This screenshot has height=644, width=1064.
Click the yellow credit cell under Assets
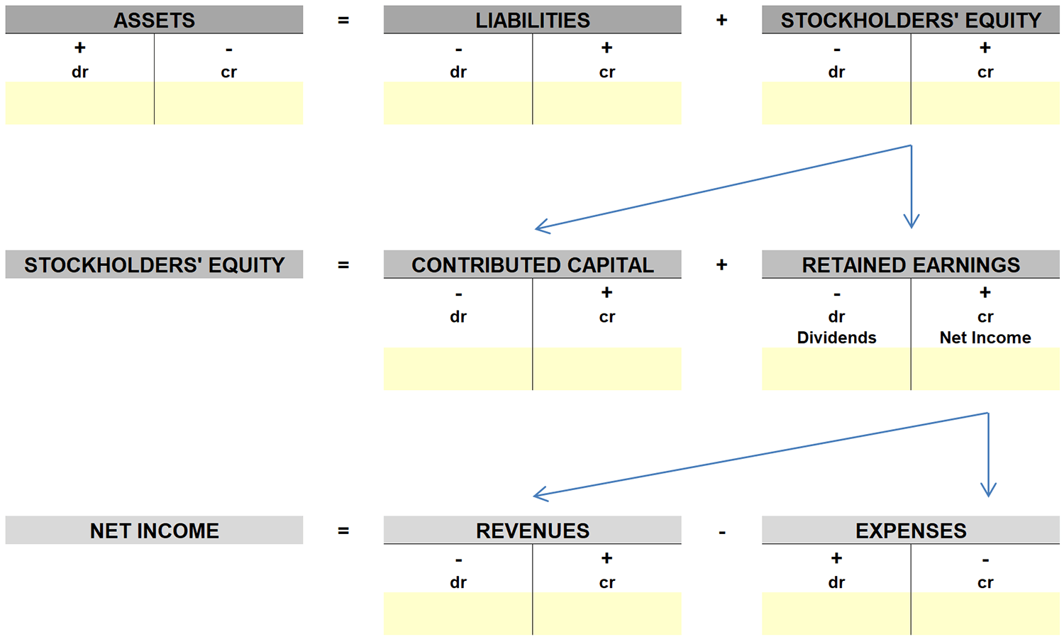pos(228,104)
